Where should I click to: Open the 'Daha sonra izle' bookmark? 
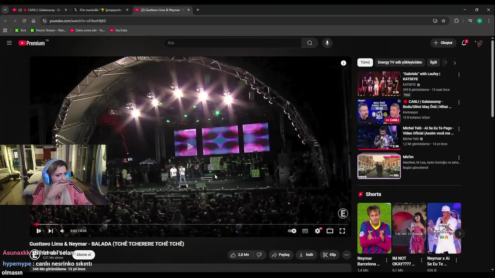coord(88,30)
